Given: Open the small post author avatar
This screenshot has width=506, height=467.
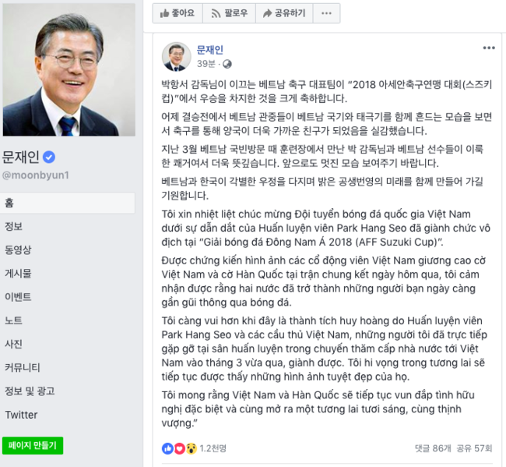Looking at the screenshot, I should (x=176, y=57).
